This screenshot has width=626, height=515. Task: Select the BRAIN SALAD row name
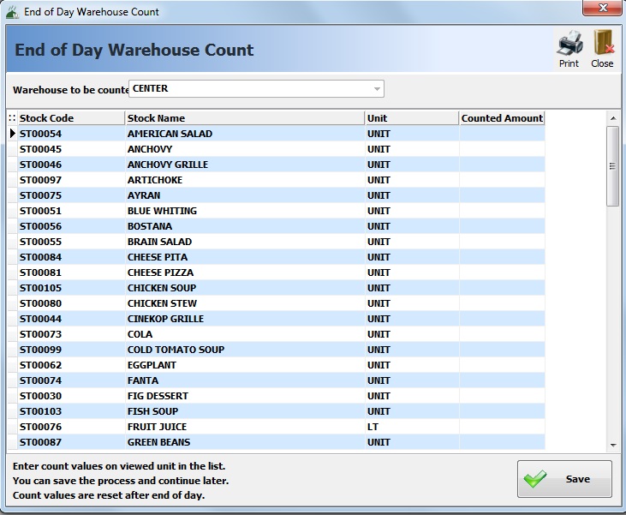coord(159,242)
